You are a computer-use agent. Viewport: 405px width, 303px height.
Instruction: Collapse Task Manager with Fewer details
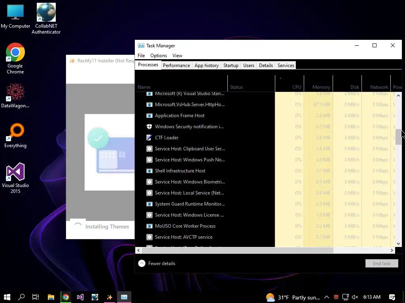(x=157, y=263)
